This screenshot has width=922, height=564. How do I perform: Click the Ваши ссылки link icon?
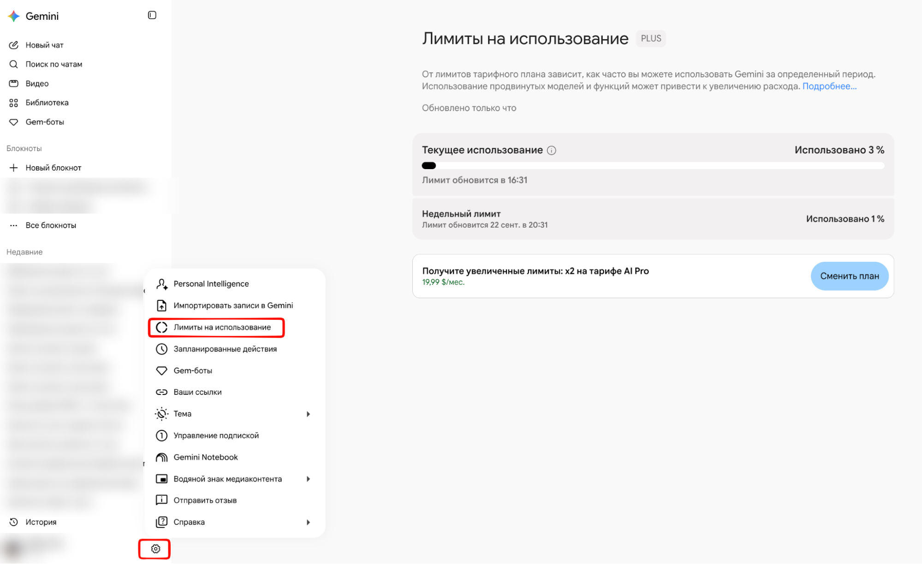[161, 392]
